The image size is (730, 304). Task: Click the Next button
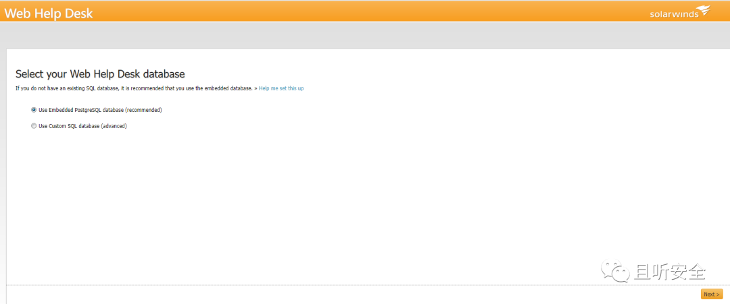click(712, 295)
